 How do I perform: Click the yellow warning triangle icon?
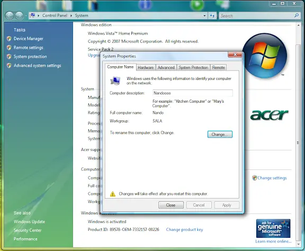tap(113, 194)
